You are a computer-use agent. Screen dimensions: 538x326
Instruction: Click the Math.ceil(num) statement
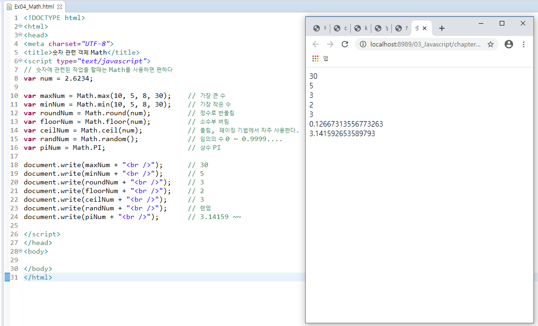pos(112,130)
